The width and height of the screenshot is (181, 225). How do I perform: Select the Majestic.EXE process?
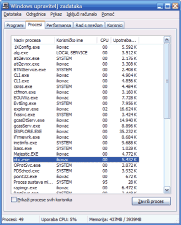(75, 154)
